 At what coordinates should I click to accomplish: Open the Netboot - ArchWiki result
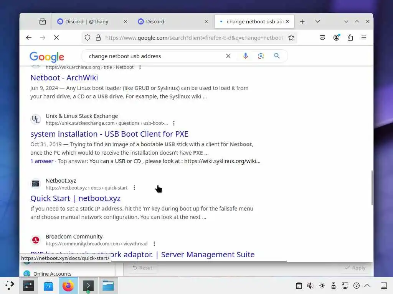pyautogui.click(x=64, y=78)
